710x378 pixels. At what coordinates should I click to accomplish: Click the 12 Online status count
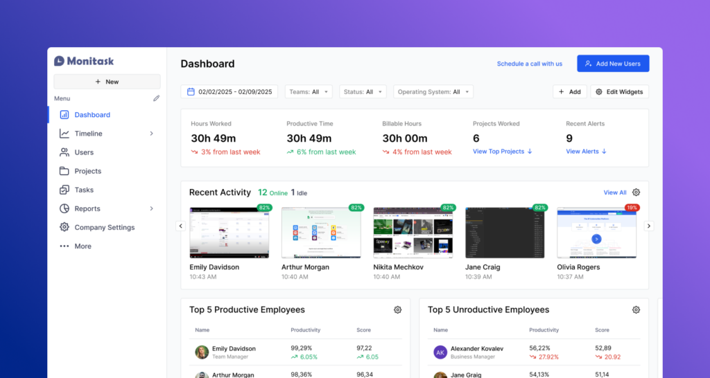272,192
